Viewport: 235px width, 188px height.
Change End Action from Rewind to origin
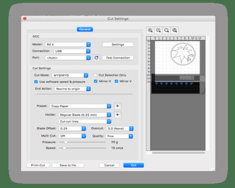tap(73, 89)
